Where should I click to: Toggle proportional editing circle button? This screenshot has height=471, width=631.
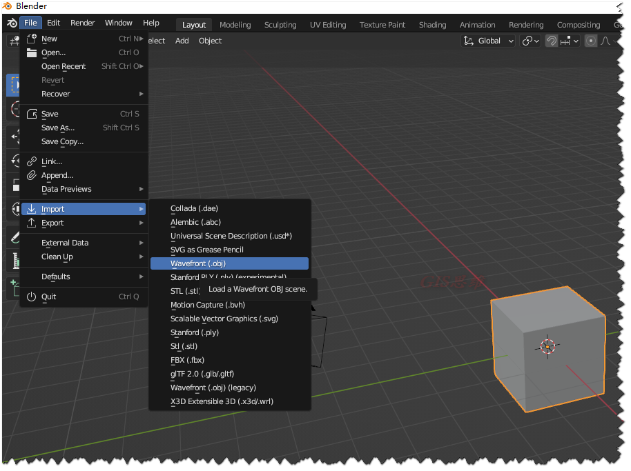[591, 41]
